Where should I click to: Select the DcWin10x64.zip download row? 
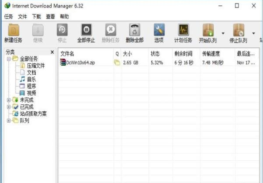pos(159,62)
